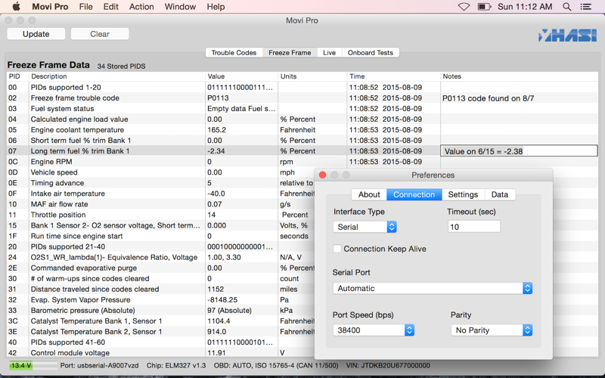Click the 13.4 V voltage indicator bar
605x378 pixels.
[33, 365]
